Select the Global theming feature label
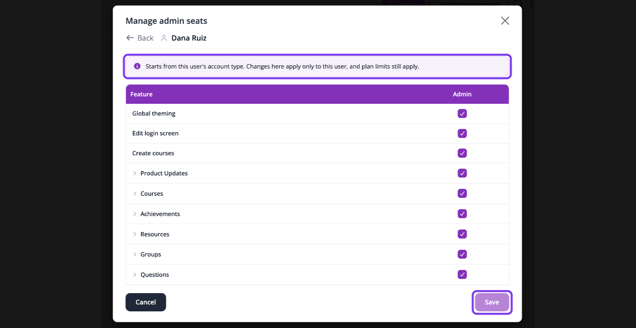Screen dimensions: 636x328 click(154, 114)
